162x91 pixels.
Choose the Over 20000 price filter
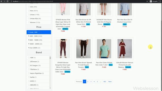tap(39, 48)
